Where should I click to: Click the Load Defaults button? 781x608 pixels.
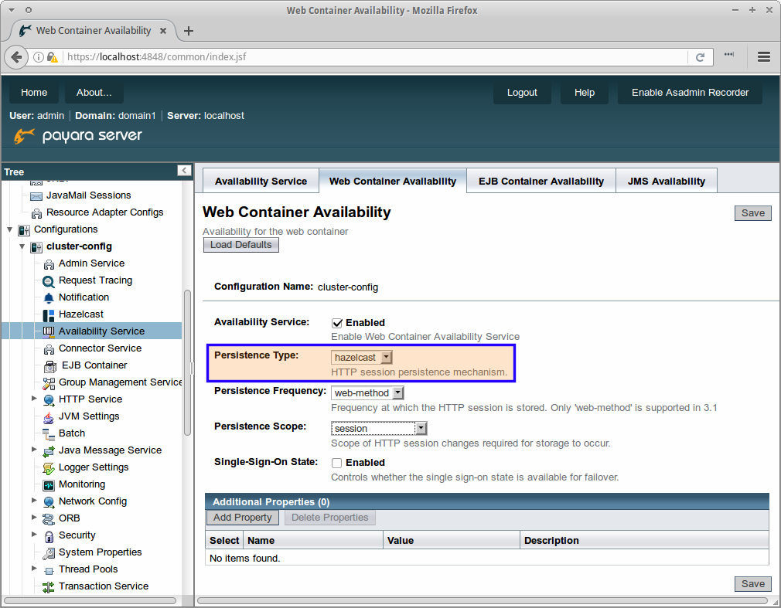pyautogui.click(x=240, y=245)
